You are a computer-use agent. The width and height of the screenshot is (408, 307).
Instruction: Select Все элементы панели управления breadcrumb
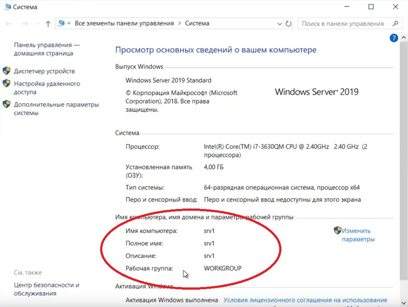tap(124, 23)
